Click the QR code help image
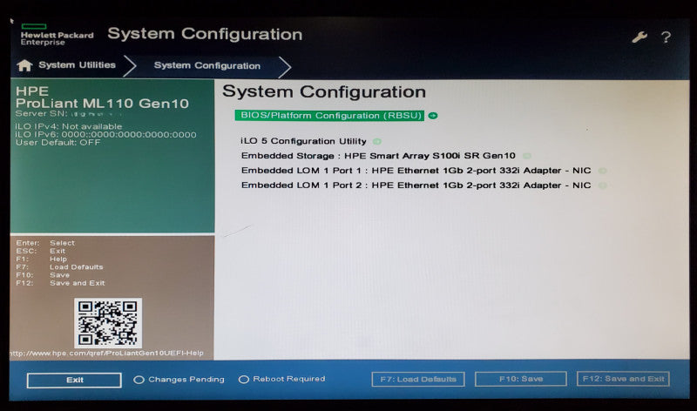The height and width of the screenshot is (411, 697). tap(107, 323)
